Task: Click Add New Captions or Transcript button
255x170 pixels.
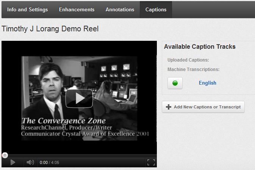Action: tap(203, 107)
